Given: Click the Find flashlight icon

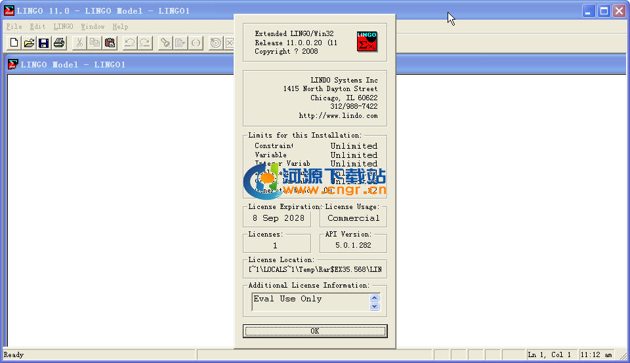Looking at the screenshot, I should [x=165, y=43].
